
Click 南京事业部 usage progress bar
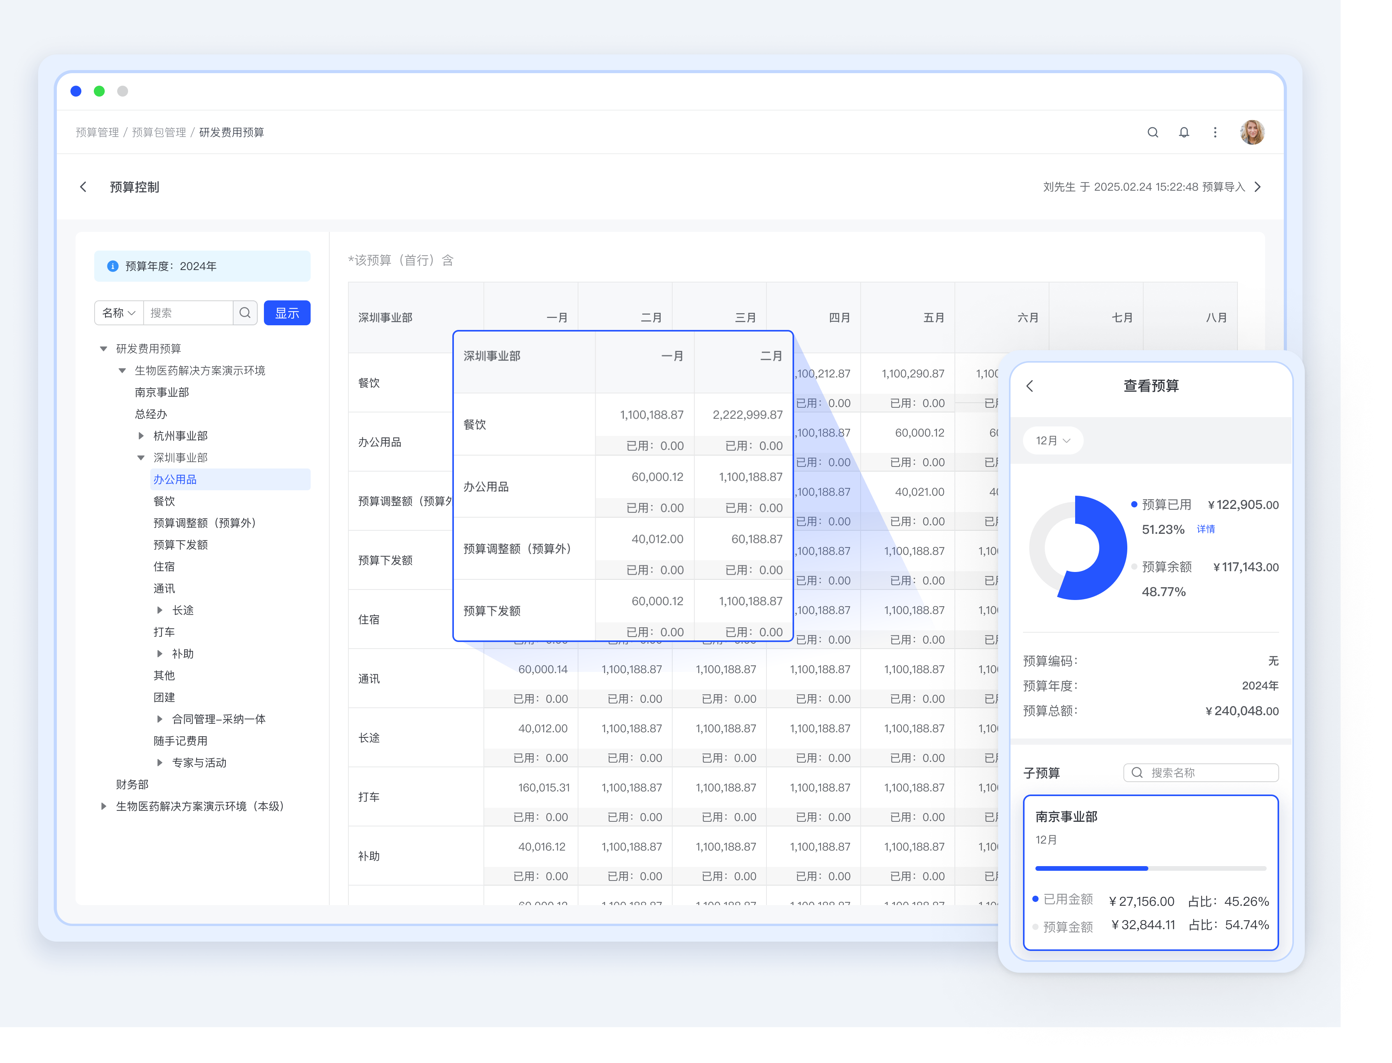1150,868
